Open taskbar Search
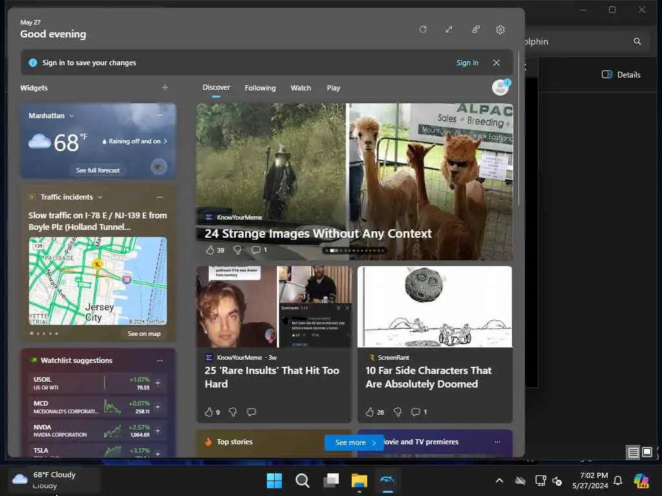Viewport: 662px width, 496px height. [x=303, y=480]
